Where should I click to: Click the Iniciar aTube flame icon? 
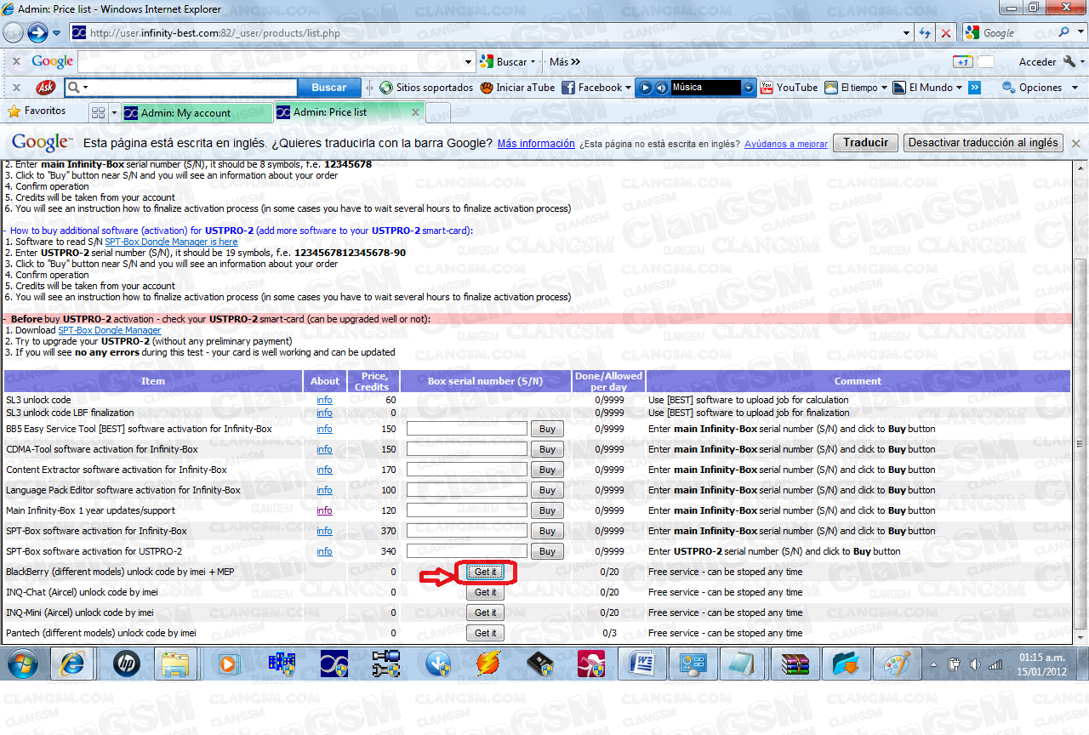pyautogui.click(x=486, y=87)
